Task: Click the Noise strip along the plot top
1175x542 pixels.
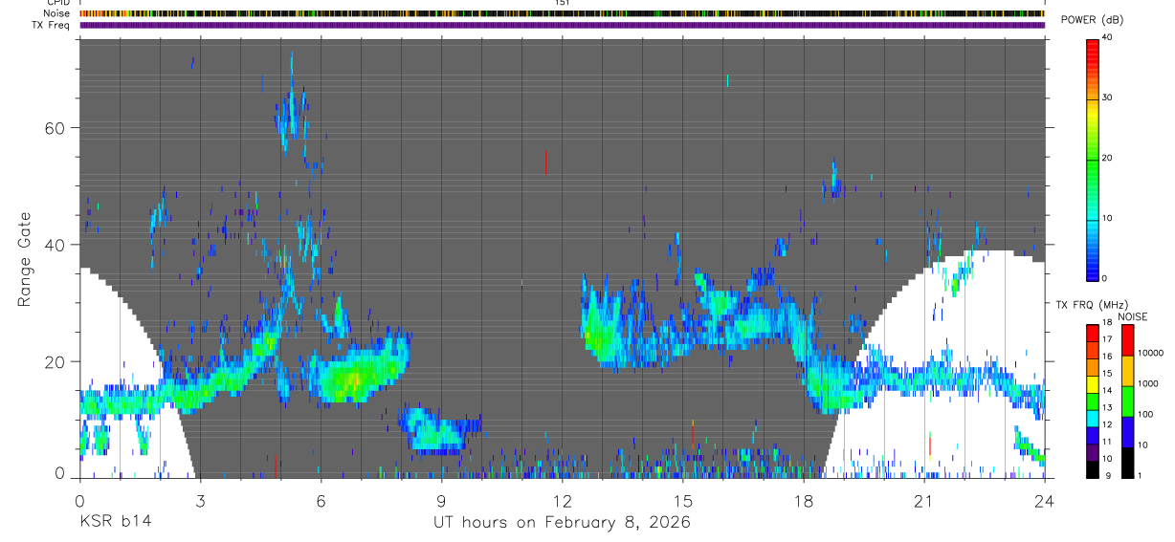Action: point(563,14)
